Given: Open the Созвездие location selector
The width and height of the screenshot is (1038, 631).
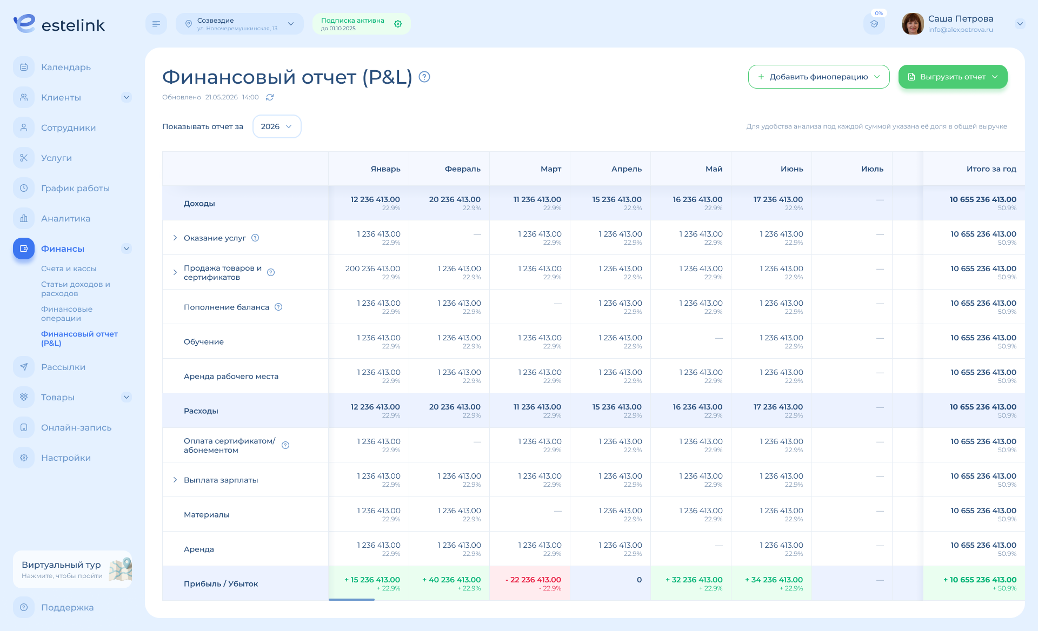Looking at the screenshot, I should 239,24.
